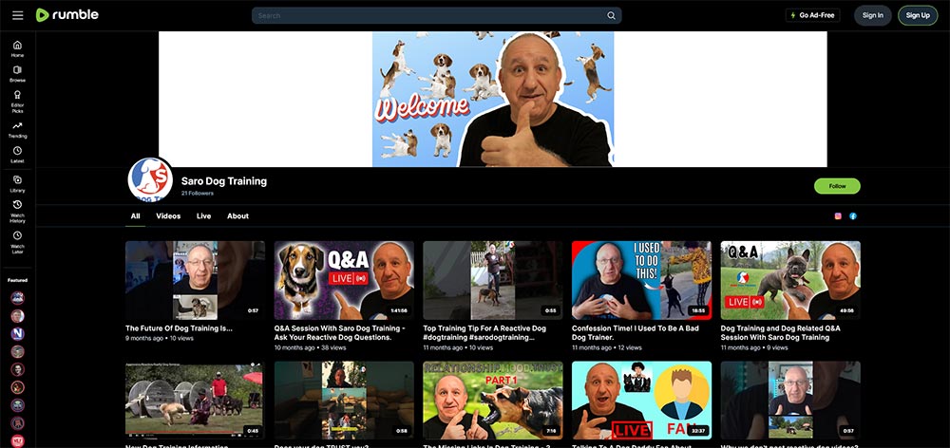
Task: Open the last 0:57 thumbnail in second row
Action: (x=790, y=401)
